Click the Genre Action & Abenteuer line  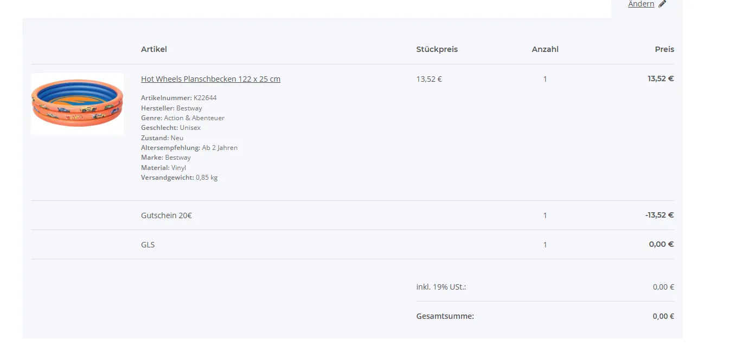coord(182,118)
